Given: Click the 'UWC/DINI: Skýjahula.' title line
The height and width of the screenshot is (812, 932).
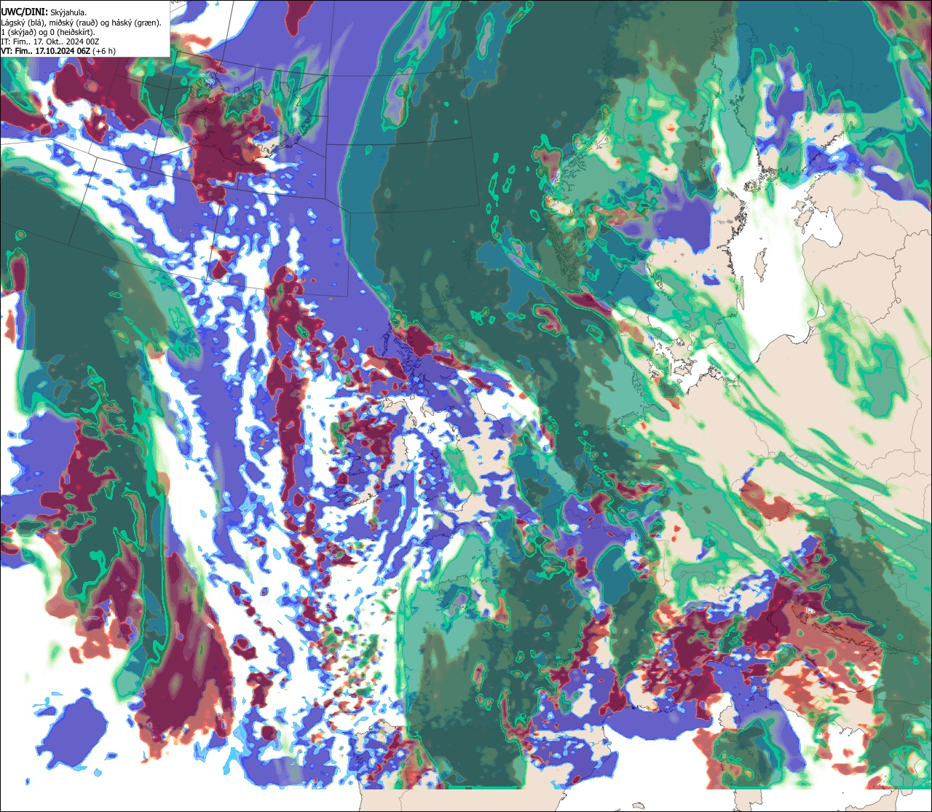Looking at the screenshot, I should tap(44, 12).
